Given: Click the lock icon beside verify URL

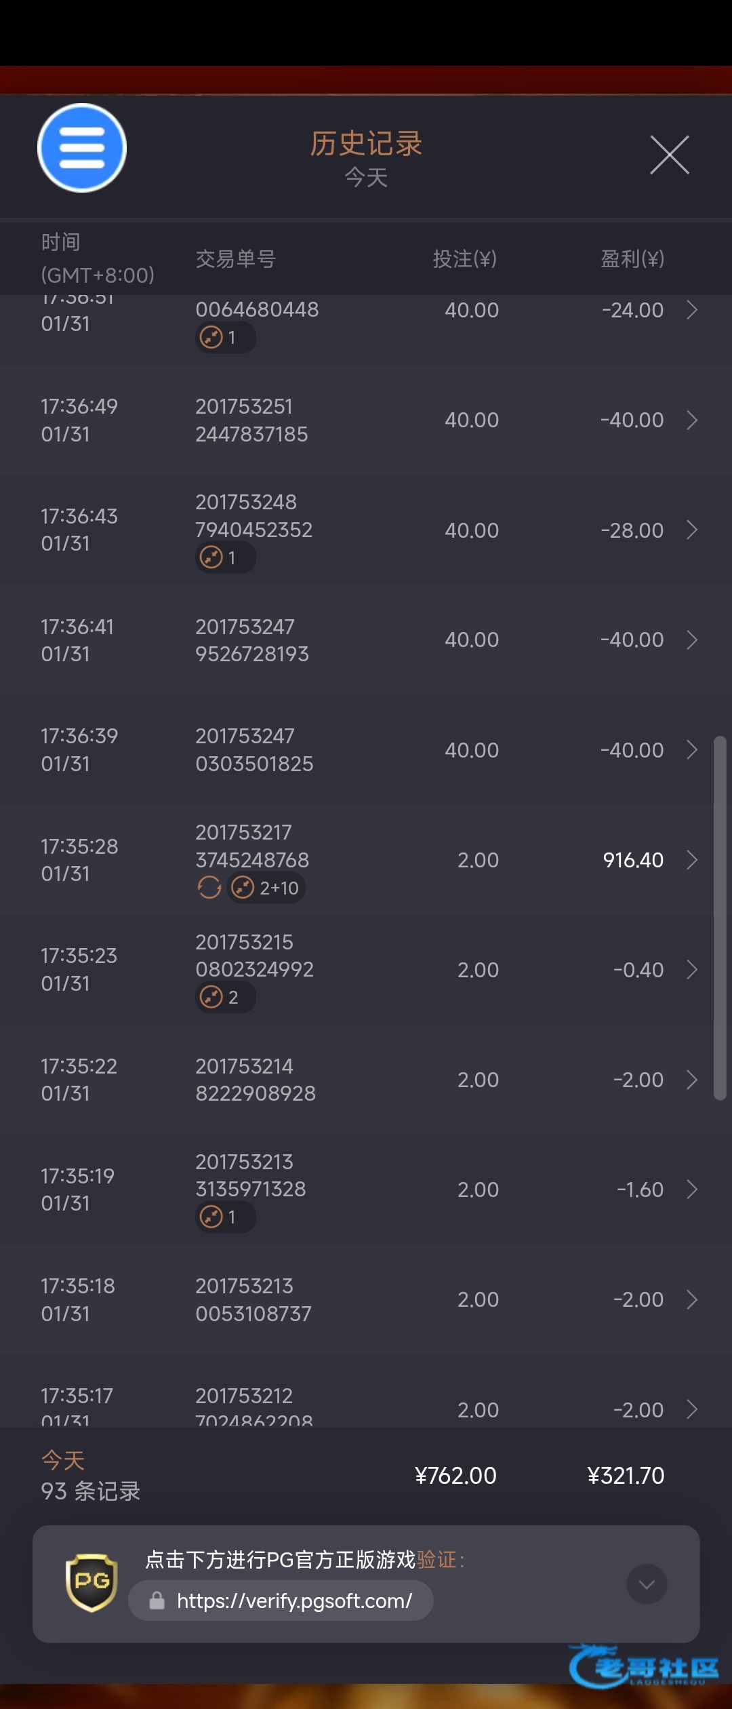Looking at the screenshot, I should [x=157, y=1600].
